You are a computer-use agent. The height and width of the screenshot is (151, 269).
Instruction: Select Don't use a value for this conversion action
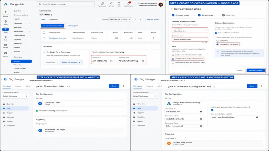click(173, 63)
